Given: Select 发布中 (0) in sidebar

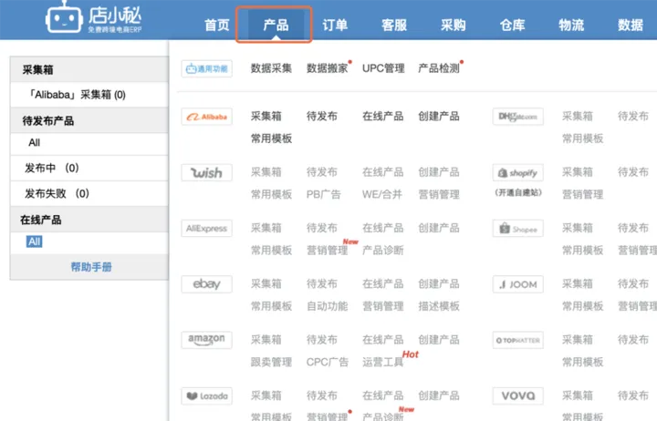Looking at the screenshot, I should (x=89, y=168).
